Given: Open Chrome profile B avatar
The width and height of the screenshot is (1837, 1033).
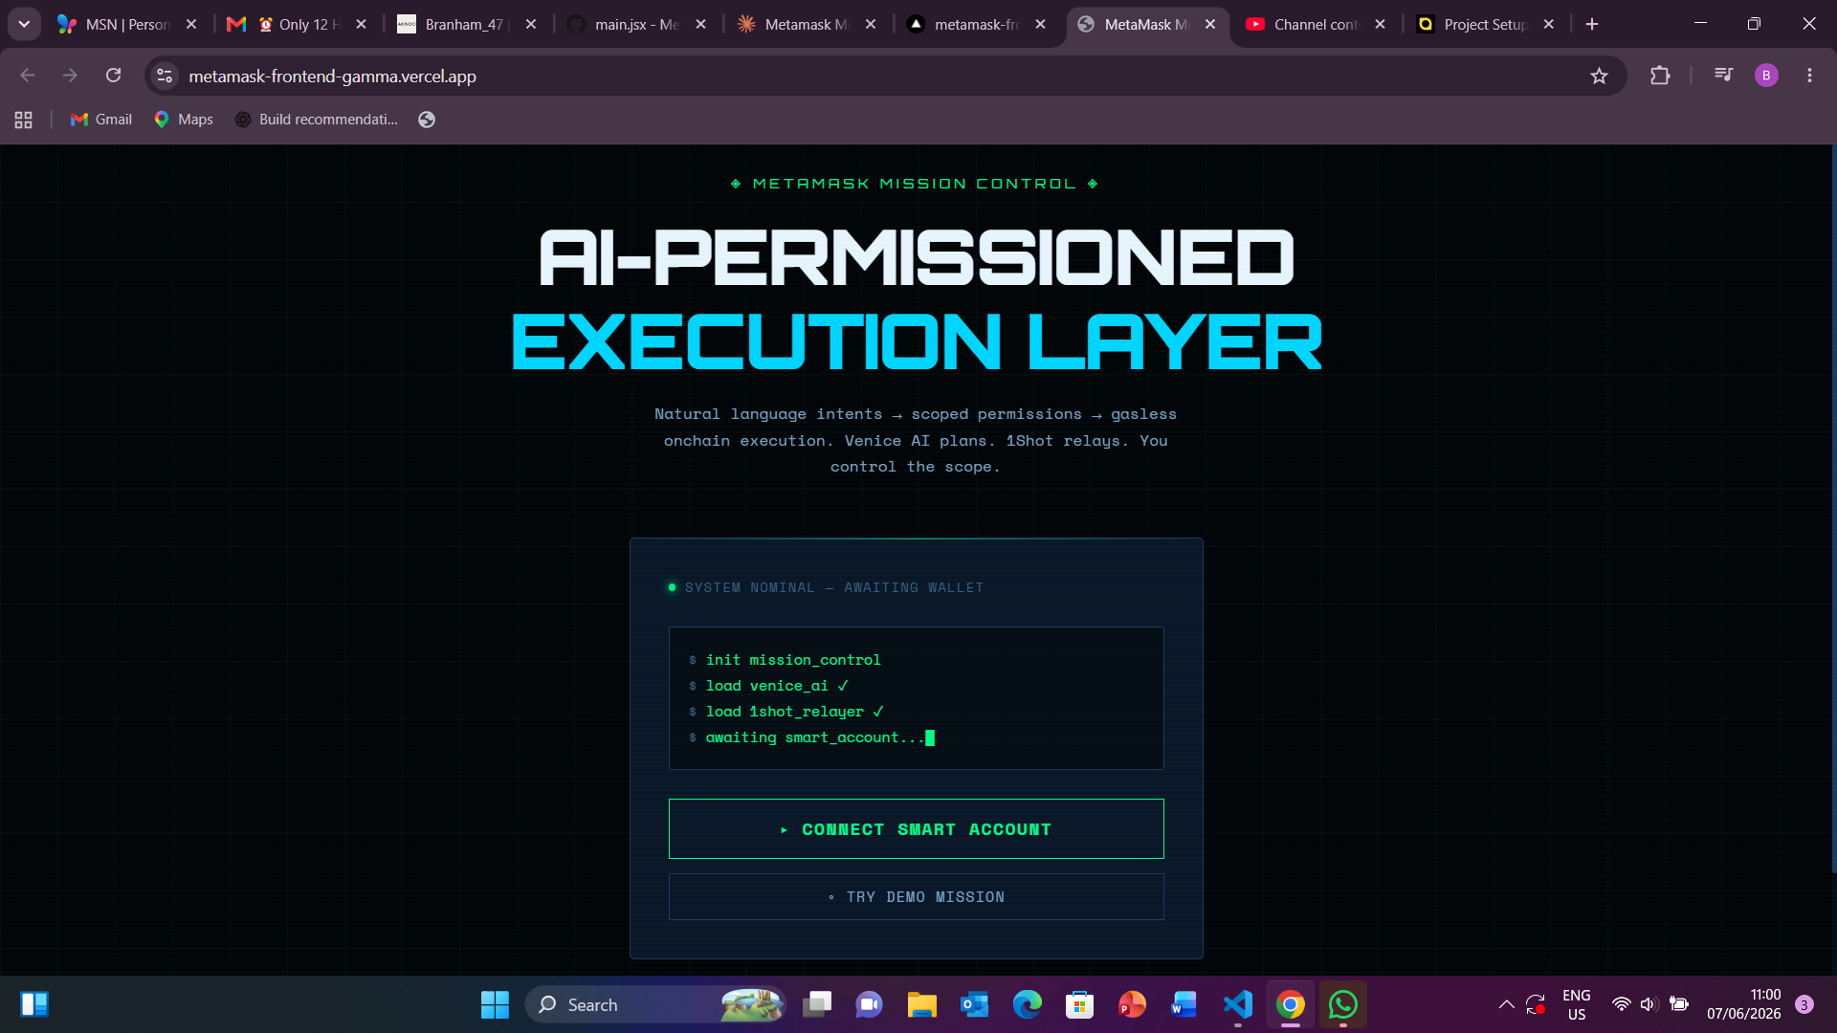Looking at the screenshot, I should tap(1766, 76).
